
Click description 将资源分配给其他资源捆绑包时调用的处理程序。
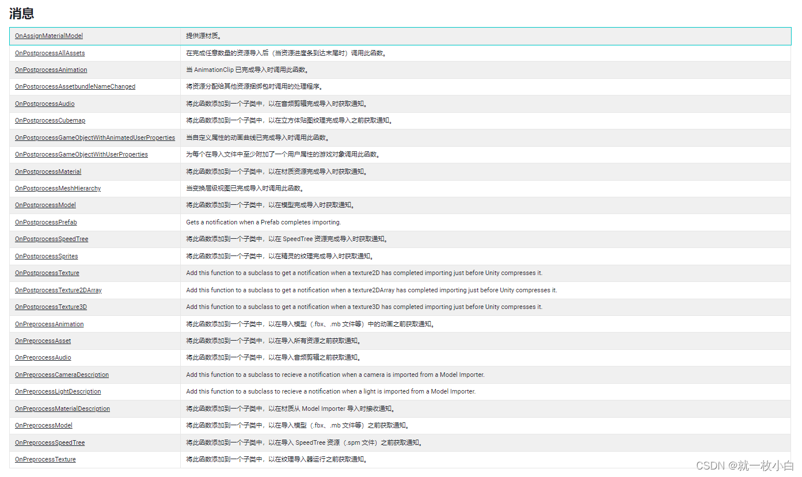tap(255, 86)
